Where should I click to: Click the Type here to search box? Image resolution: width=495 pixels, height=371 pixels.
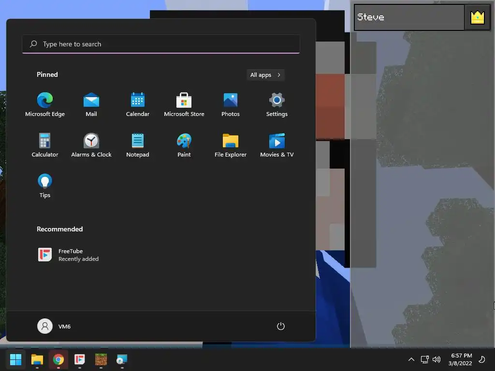(x=160, y=44)
